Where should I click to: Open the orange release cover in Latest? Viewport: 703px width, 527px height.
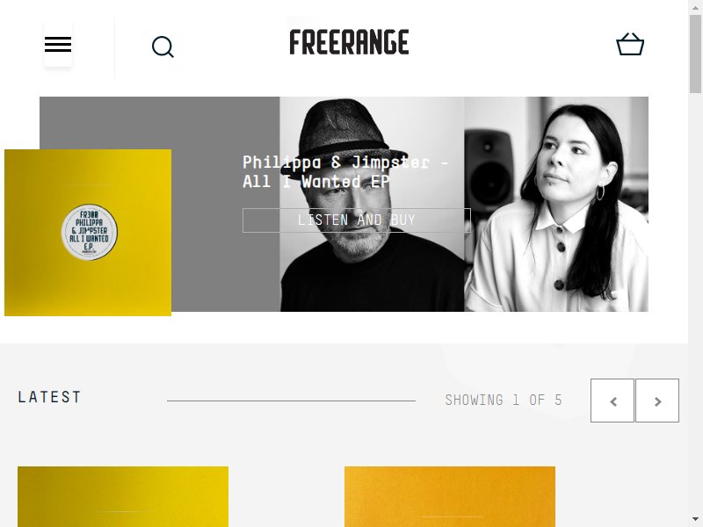450,496
